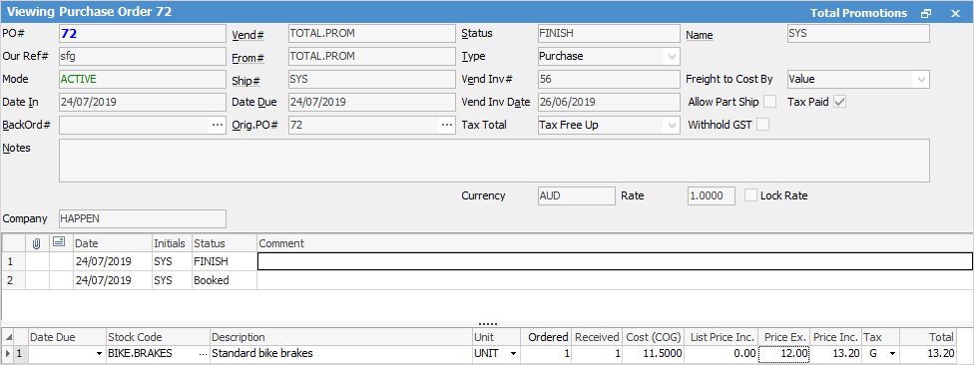Toggle Withhold GST checkbox
Image resolution: width=974 pixels, height=365 pixels.
[762, 125]
